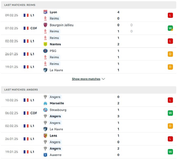
Task: Expand the Show more matches chevron
Action: coord(103,79)
